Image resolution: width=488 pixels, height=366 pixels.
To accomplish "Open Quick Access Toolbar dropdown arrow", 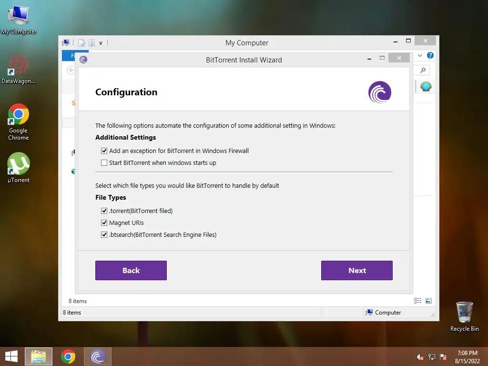I will click(101, 43).
